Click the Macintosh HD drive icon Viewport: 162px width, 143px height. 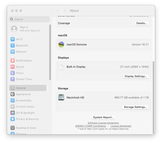pyautogui.click(x=61, y=97)
